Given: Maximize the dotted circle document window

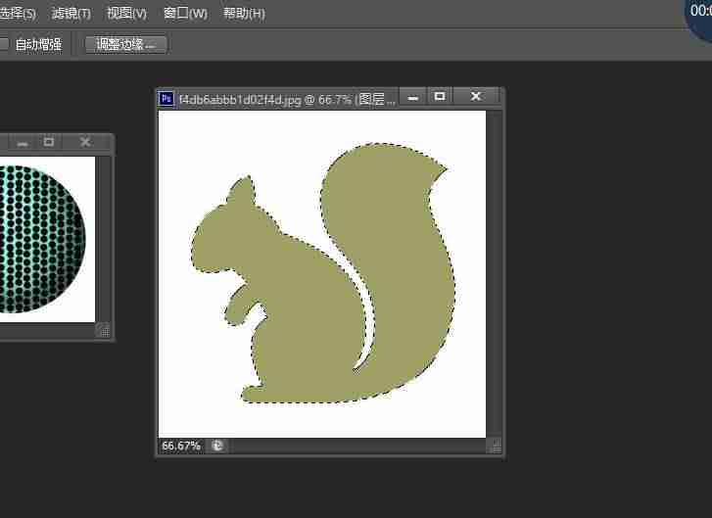Looking at the screenshot, I should point(49,142).
